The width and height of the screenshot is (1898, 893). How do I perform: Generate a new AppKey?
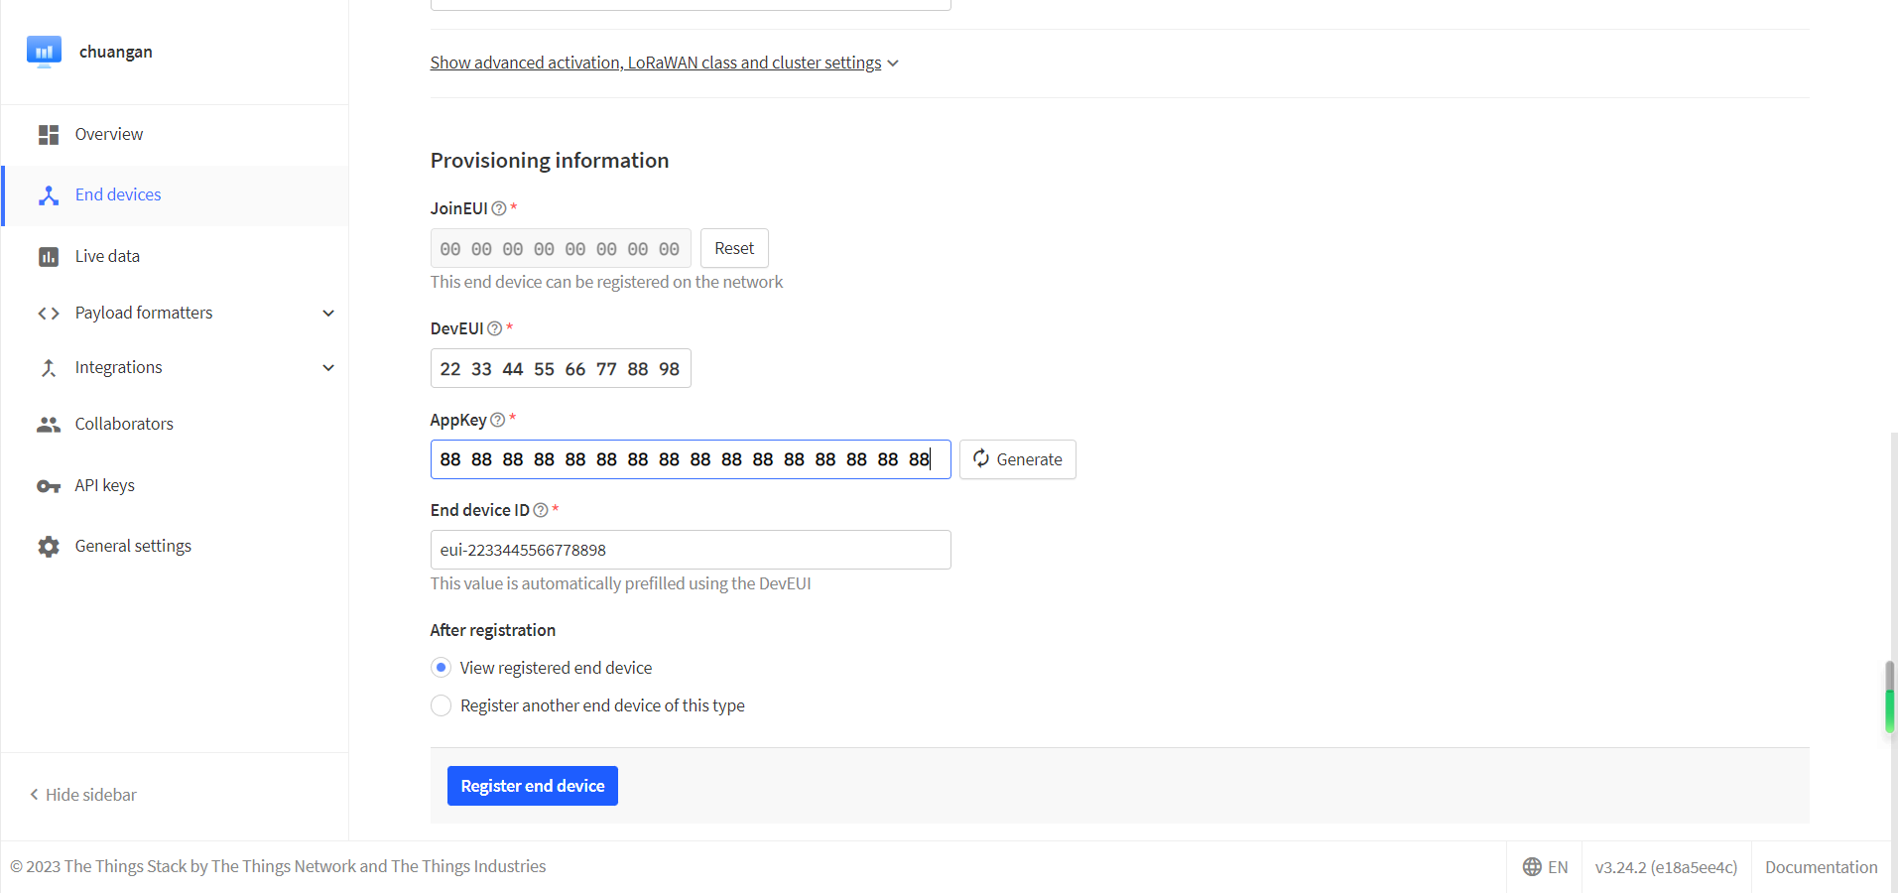tap(1017, 459)
